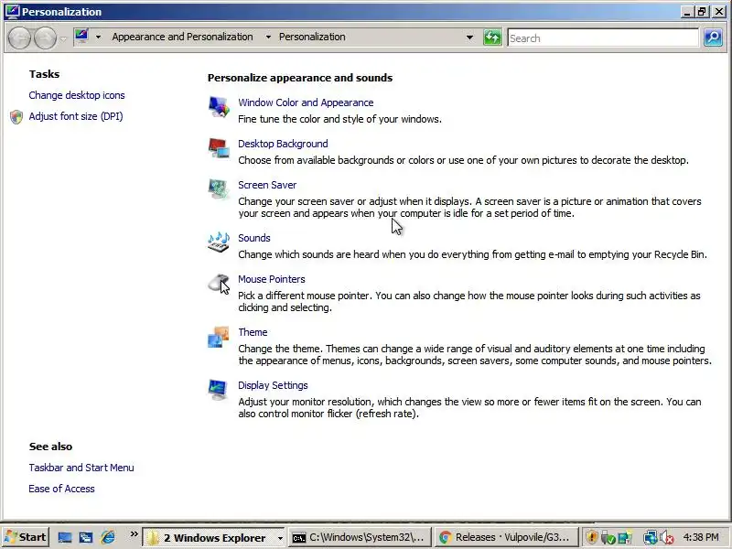Viewport: 732px width, 549px height.
Task: Click the 4:38 PM clock
Action: pos(701,537)
